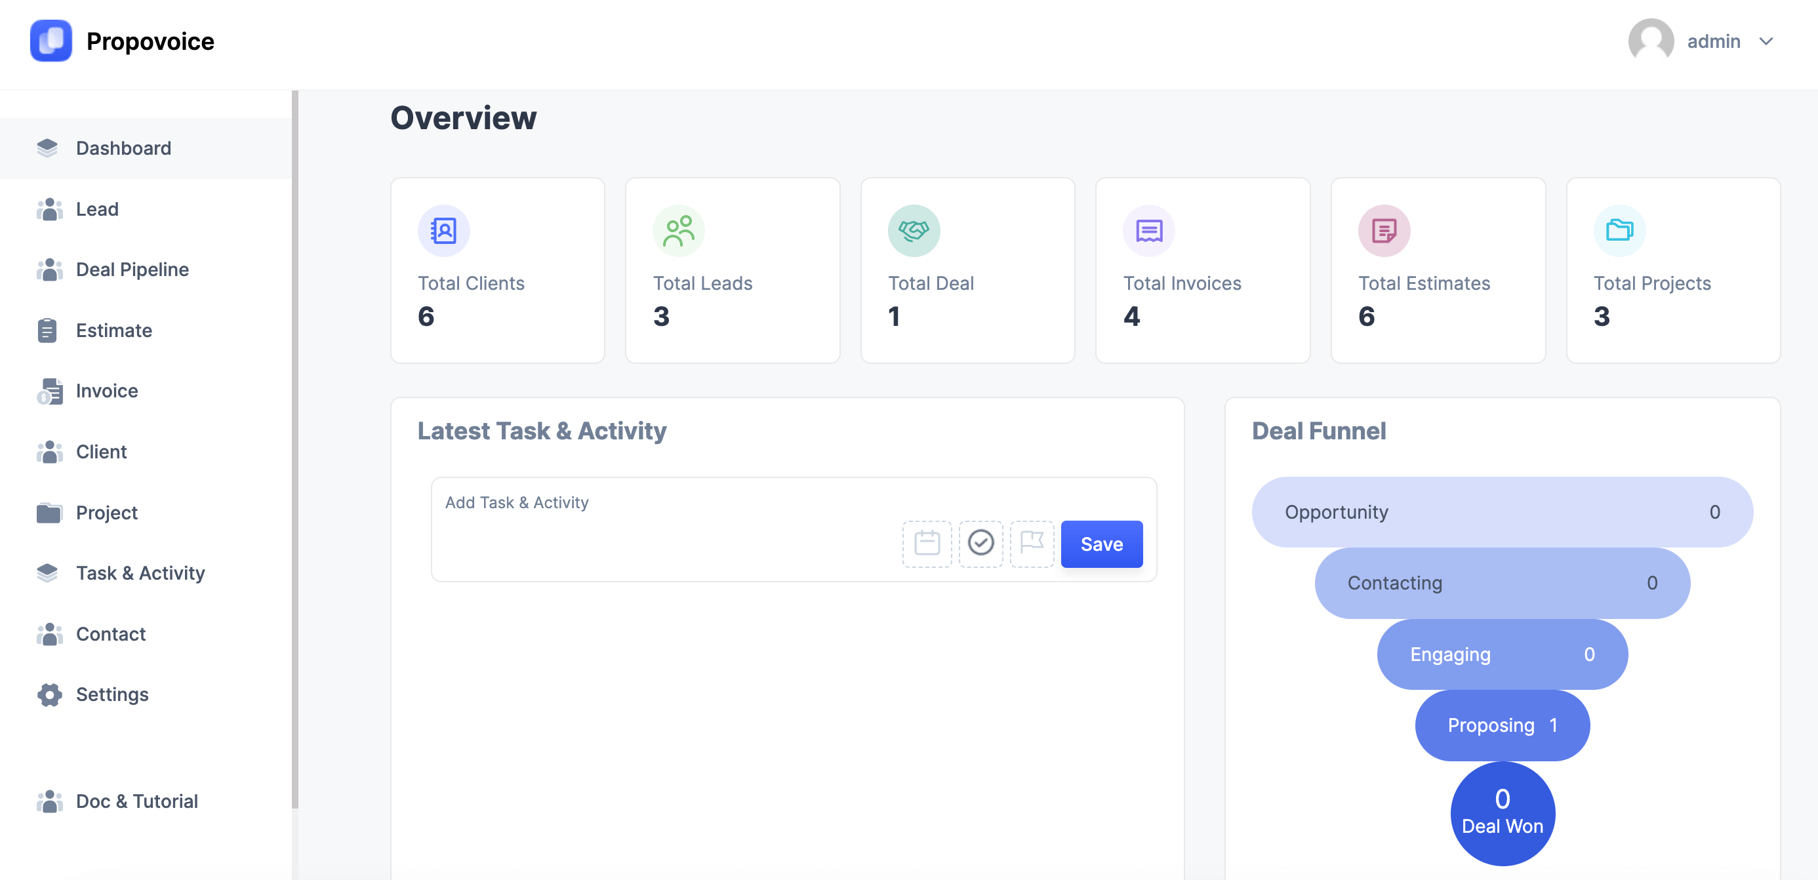Click the Doc & Tutorial menu item
The height and width of the screenshot is (880, 1818).
[x=137, y=801]
